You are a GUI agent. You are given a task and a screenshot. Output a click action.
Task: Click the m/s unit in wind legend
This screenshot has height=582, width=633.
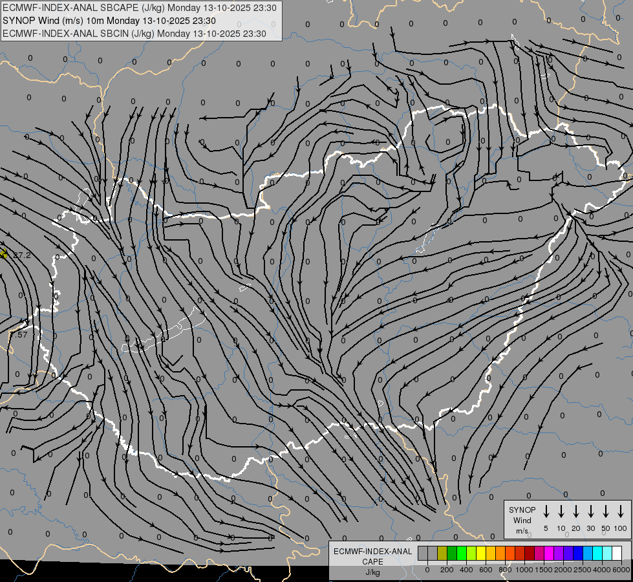[522, 531]
